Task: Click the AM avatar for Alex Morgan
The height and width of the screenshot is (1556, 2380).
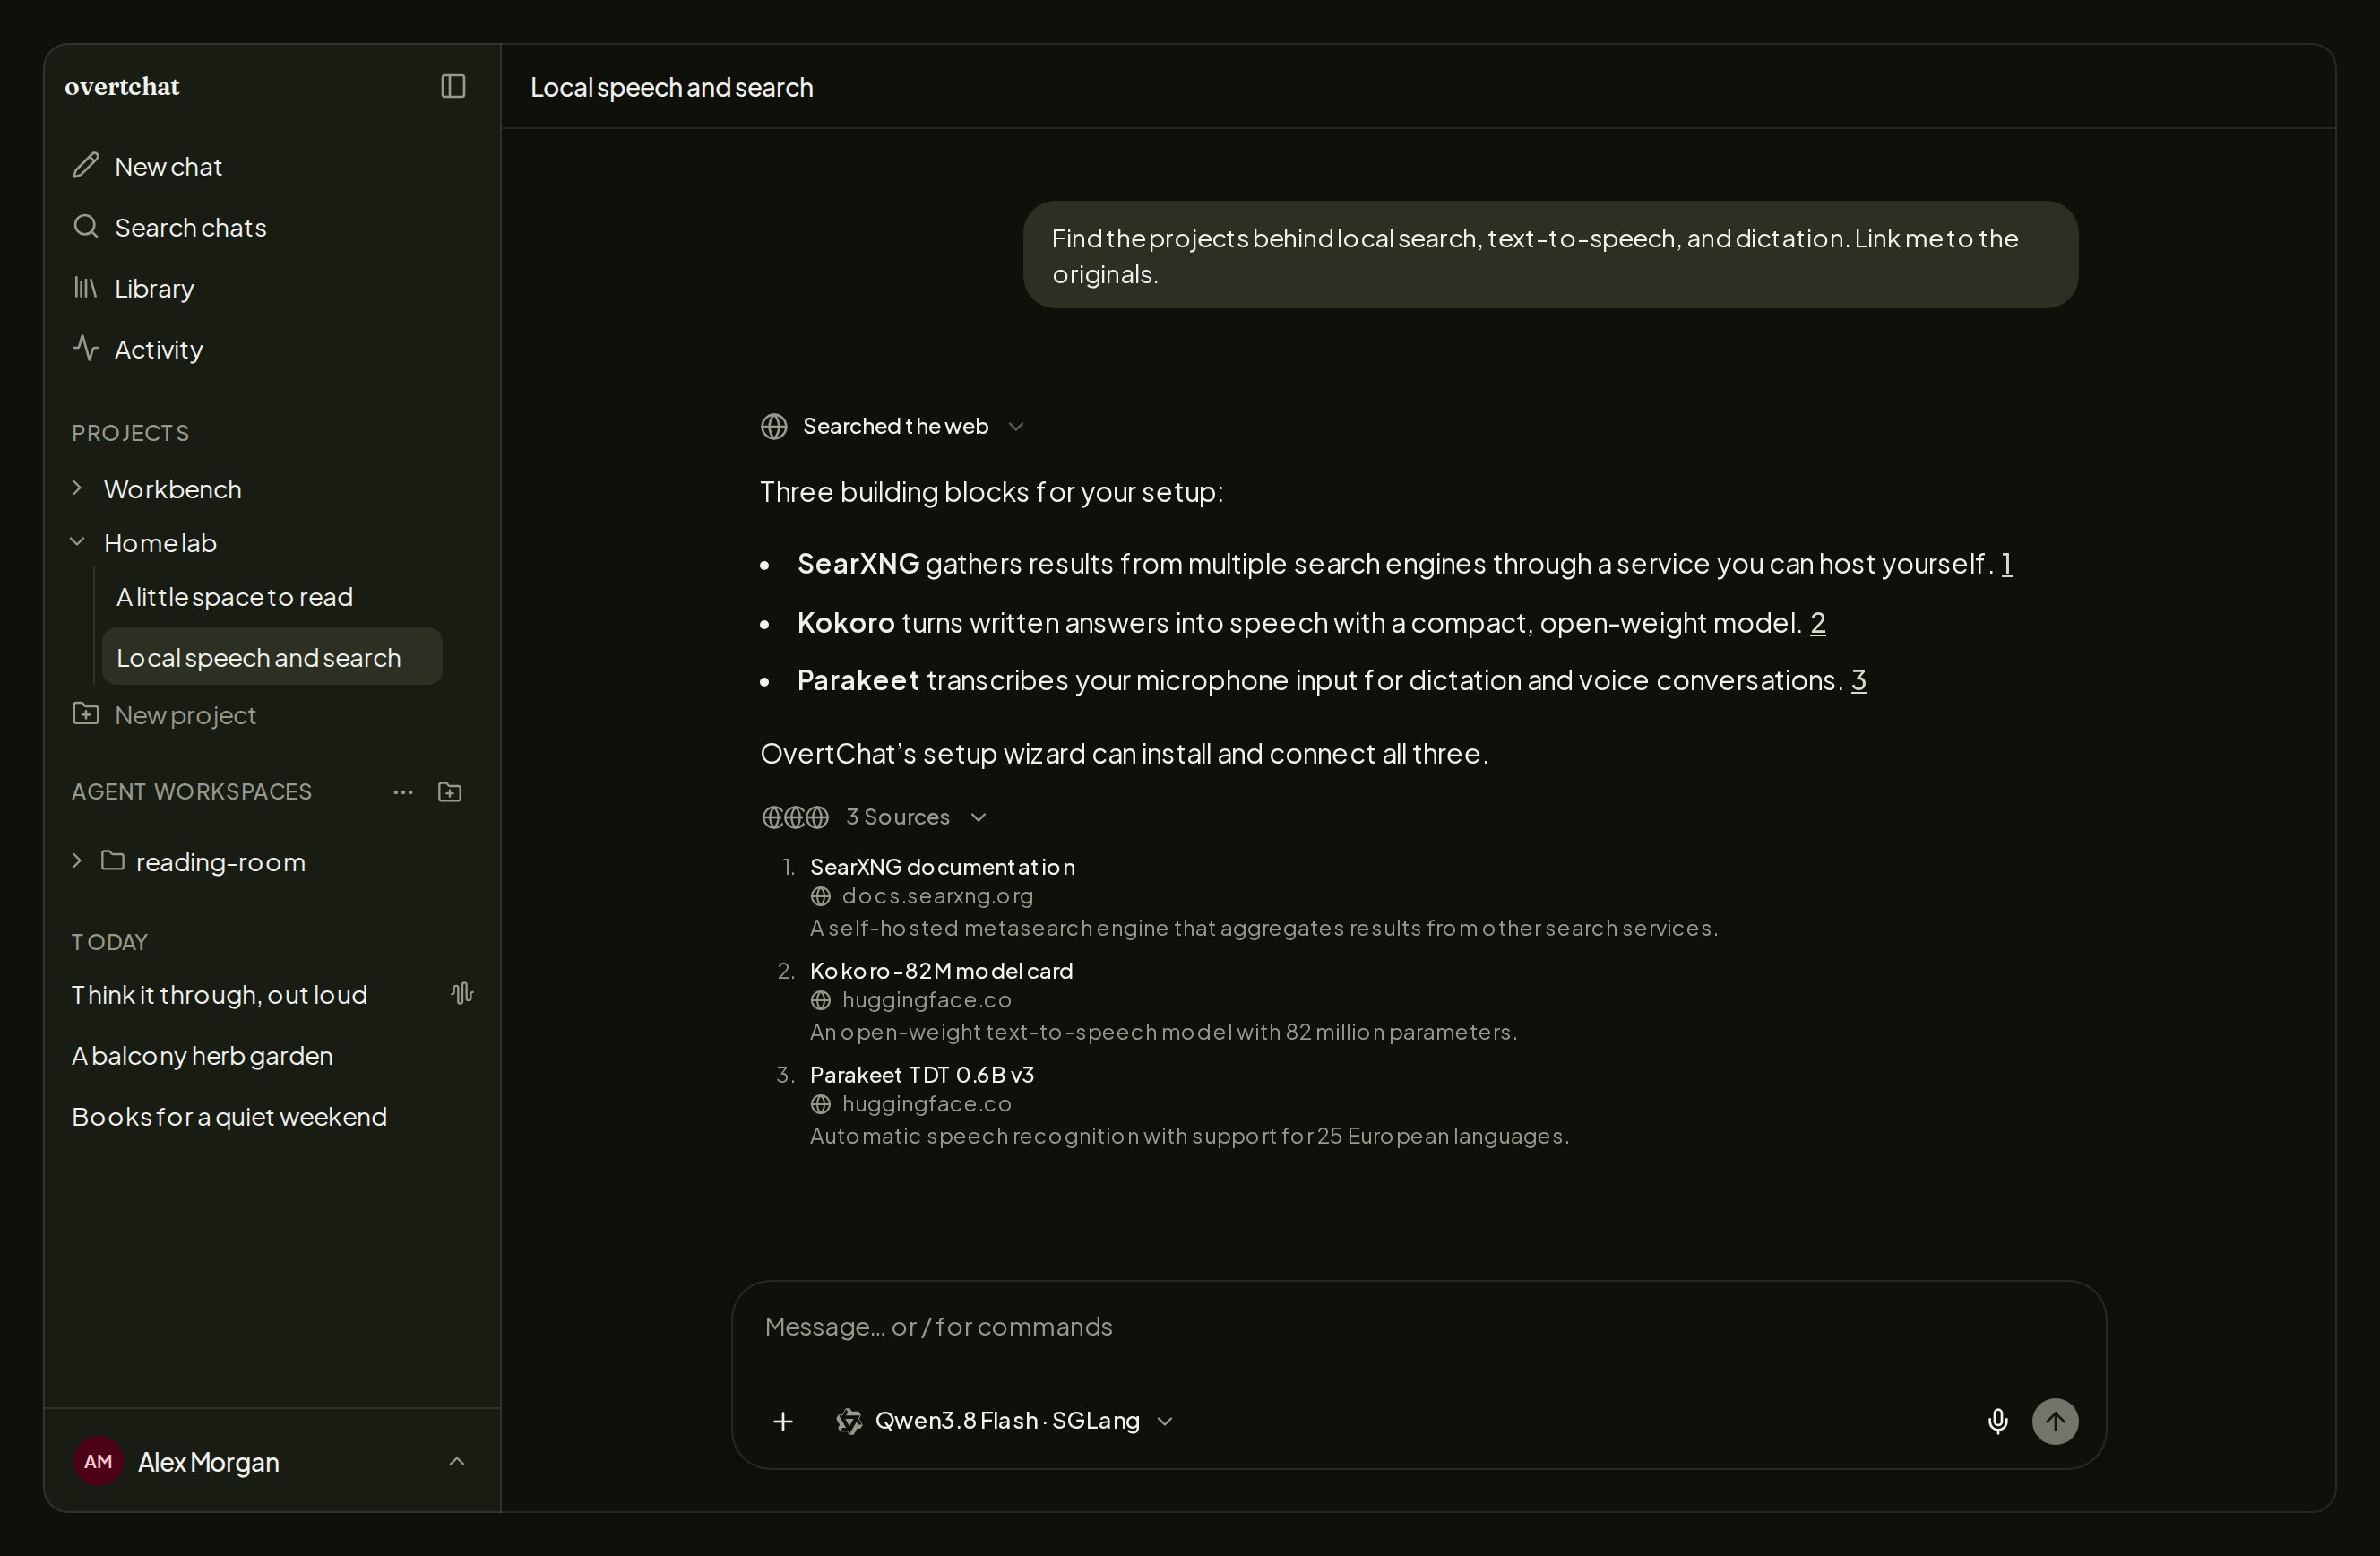Action: pyautogui.click(x=98, y=1461)
